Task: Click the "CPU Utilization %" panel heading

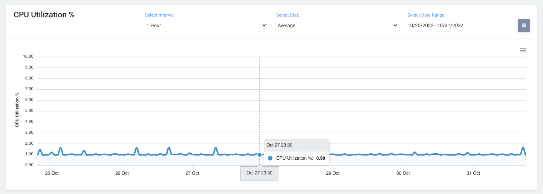Action: pyautogui.click(x=44, y=15)
